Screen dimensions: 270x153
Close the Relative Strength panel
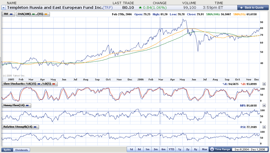[x=264, y=127]
